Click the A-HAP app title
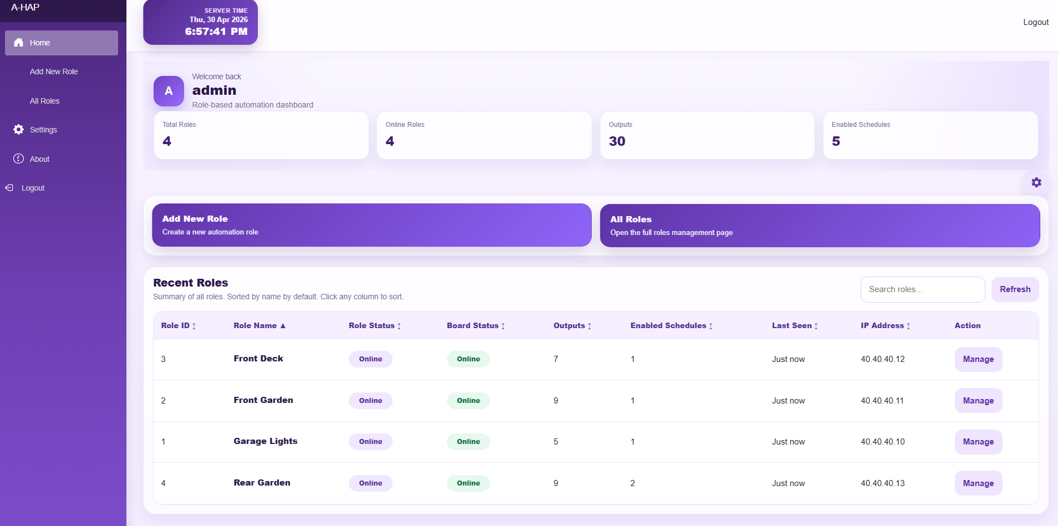Viewport: 1058px width, 526px height. point(25,8)
